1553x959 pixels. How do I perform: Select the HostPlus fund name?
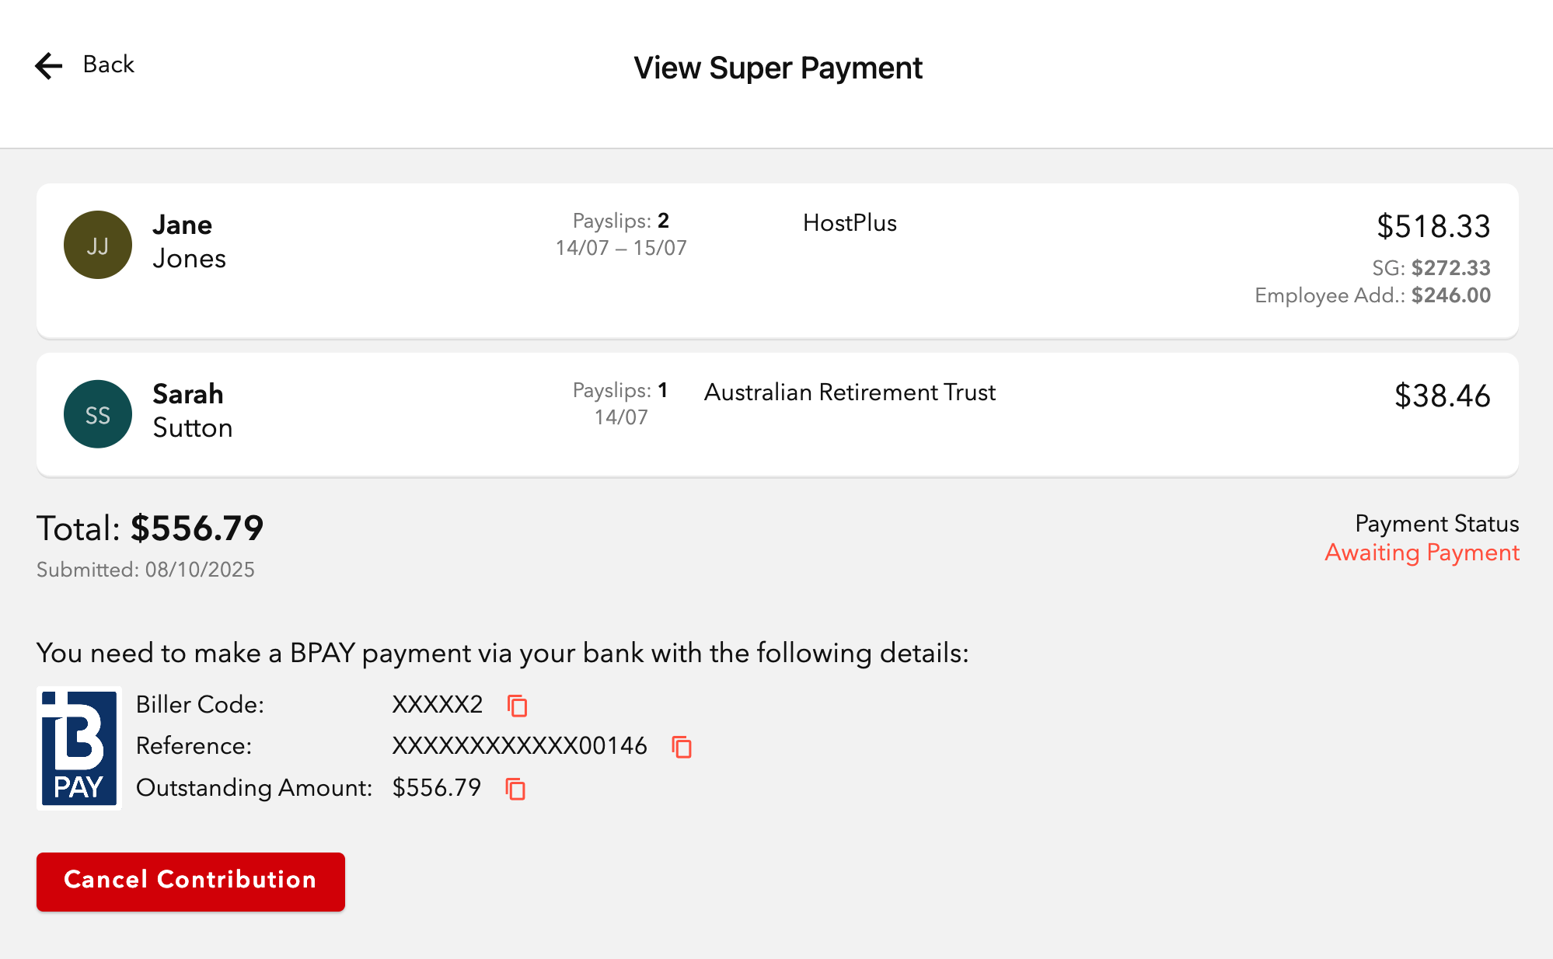[x=850, y=223]
